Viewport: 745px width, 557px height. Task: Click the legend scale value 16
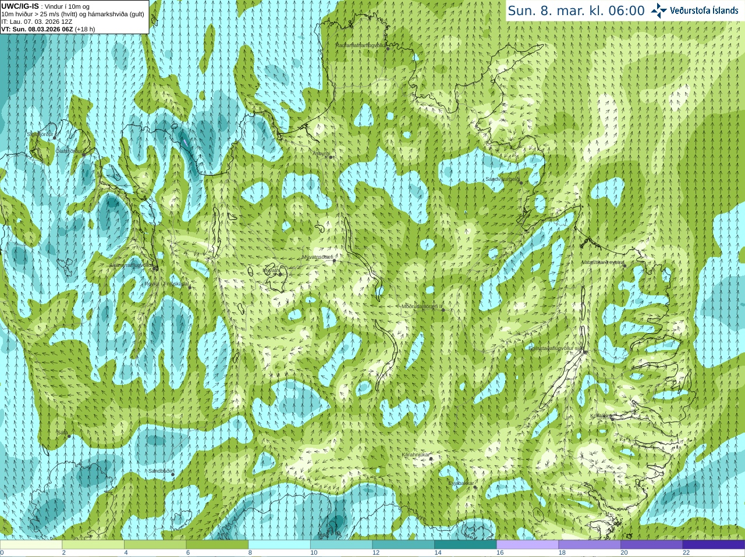(500, 553)
